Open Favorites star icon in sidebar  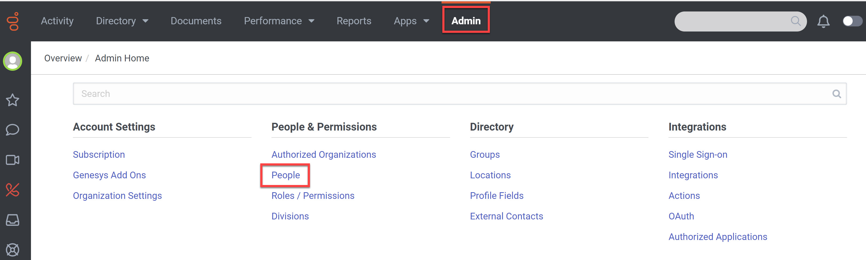coord(13,100)
